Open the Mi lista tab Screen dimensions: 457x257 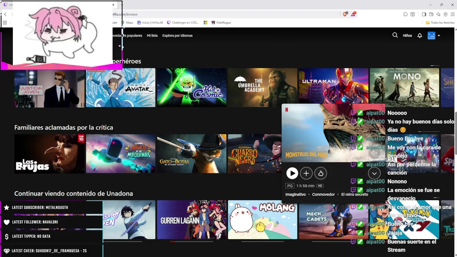click(152, 35)
